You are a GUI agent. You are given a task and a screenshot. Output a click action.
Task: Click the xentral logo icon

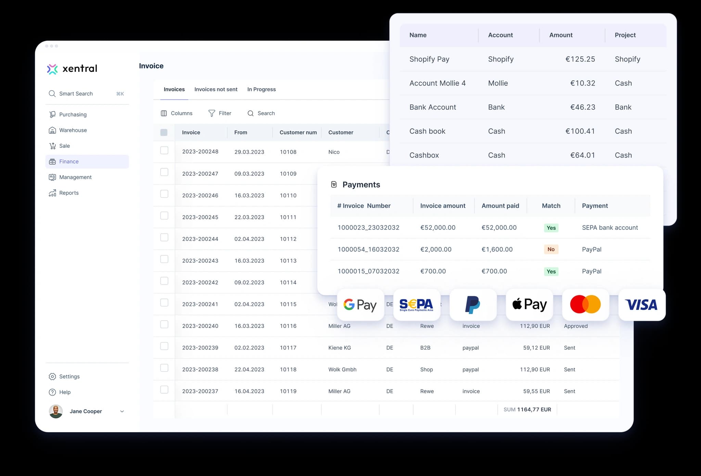(x=52, y=69)
